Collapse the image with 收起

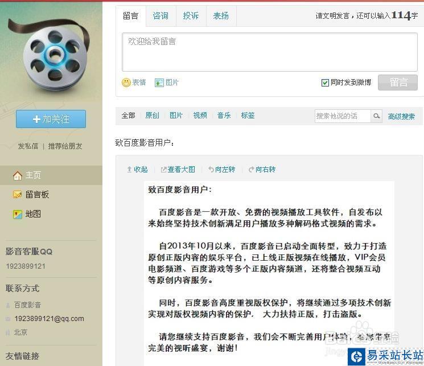pos(138,170)
